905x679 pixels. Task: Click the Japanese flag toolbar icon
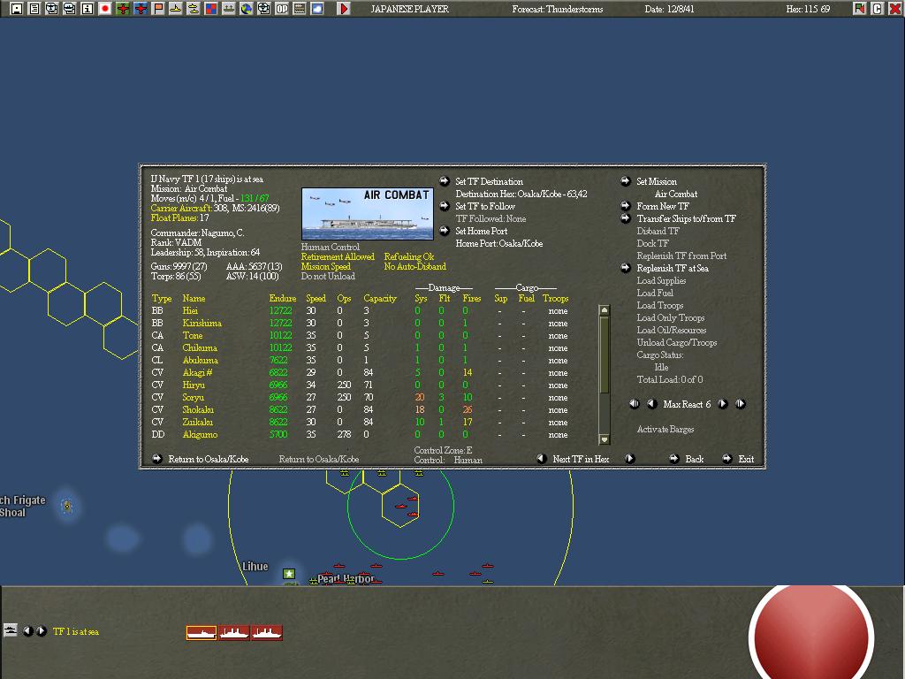click(x=105, y=9)
